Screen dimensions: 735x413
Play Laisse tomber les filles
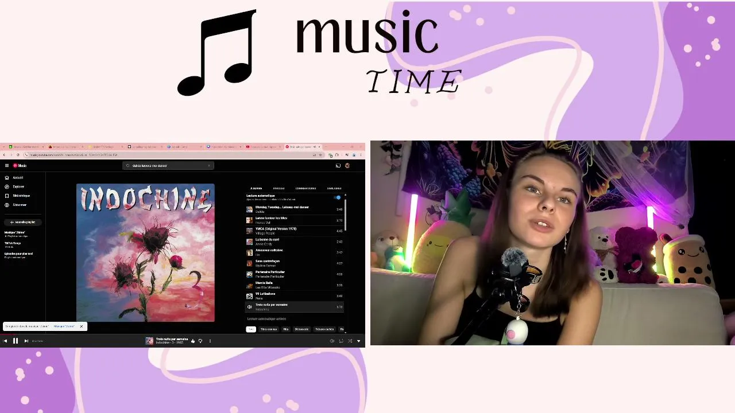coord(295,220)
